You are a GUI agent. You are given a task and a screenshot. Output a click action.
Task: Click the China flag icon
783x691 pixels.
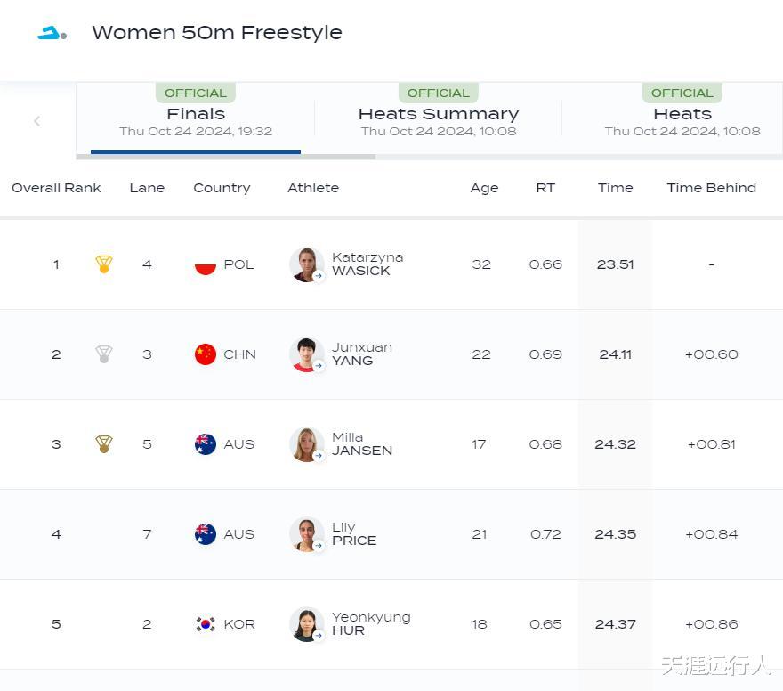coord(206,354)
